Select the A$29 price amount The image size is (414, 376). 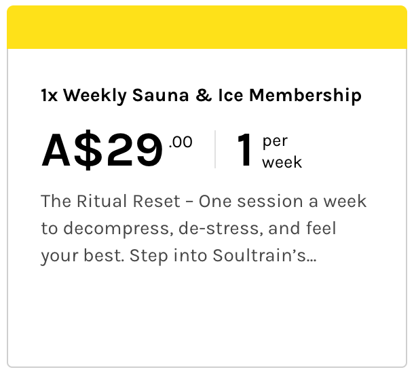click(x=102, y=150)
